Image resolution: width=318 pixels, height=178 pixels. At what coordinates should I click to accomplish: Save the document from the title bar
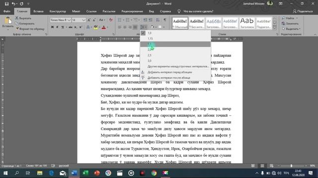[6, 3]
